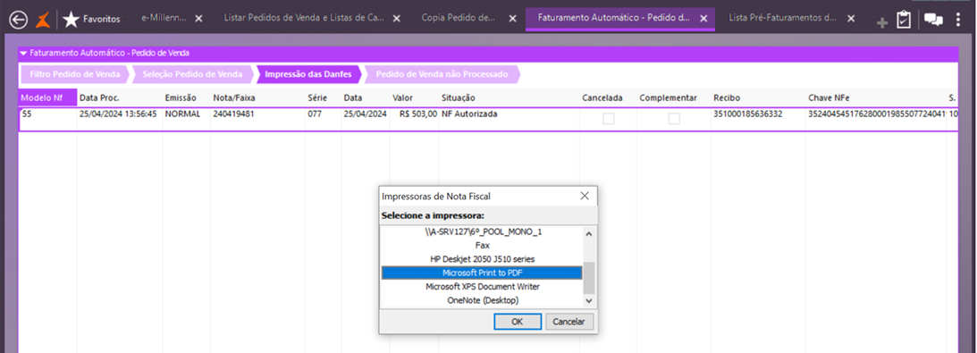Confirm printer selection with OK button

tap(518, 322)
